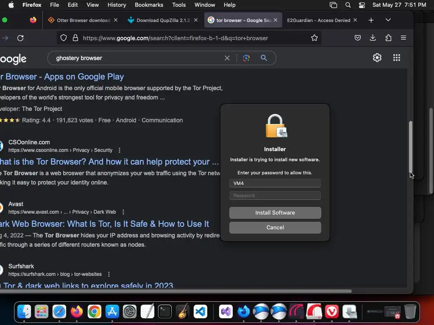Click the vertical page scrollbar thumb
Image resolution: width=434 pixels, height=325 pixels.
pyautogui.click(x=411, y=146)
